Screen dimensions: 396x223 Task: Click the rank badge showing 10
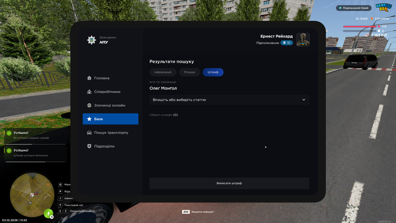click(287, 43)
